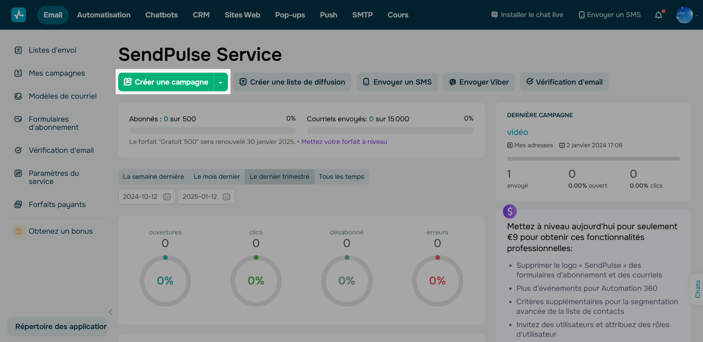Expand the profile avatar dropdown
Viewport: 703px width, 342px height.
point(684,15)
